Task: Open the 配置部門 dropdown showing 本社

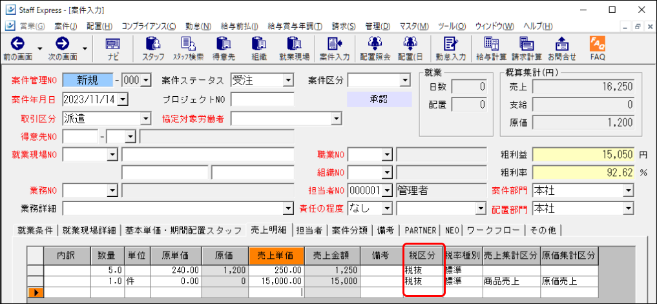Action: coord(628,208)
